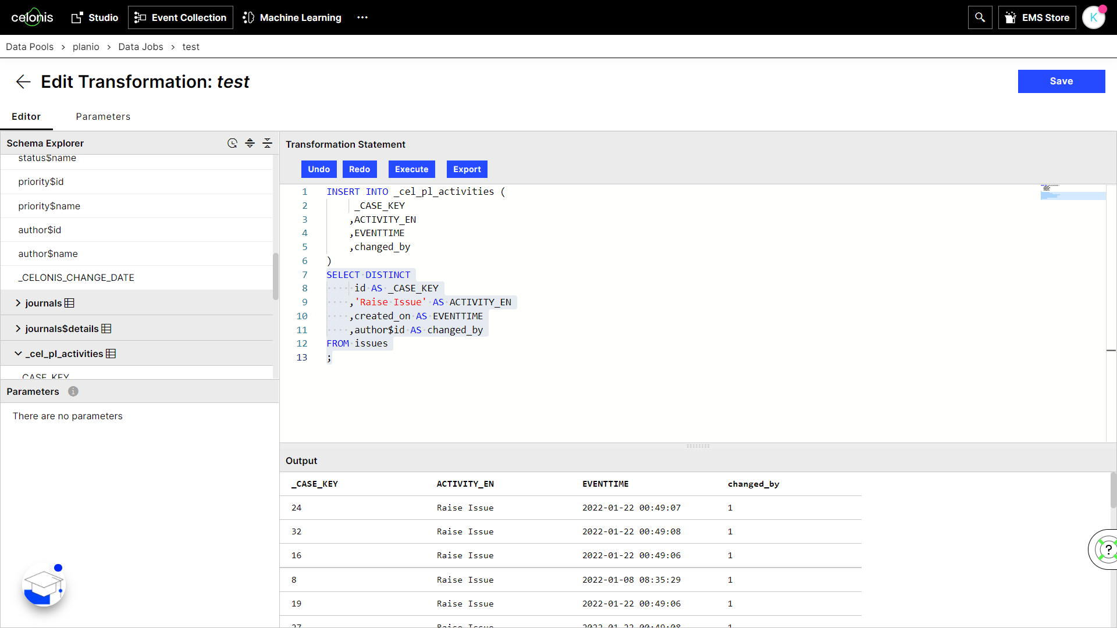Open the Machine Learning menu
Viewport: 1117px width, 628px height.
(x=292, y=17)
